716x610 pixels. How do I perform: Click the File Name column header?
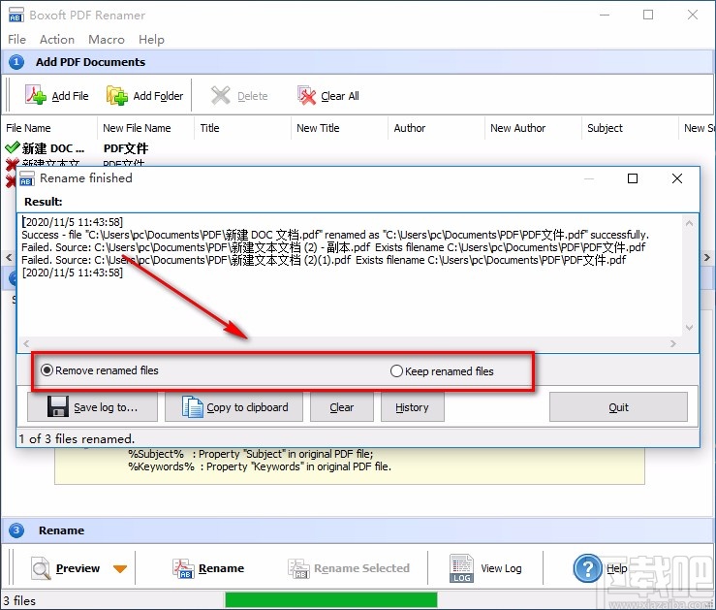[48, 128]
